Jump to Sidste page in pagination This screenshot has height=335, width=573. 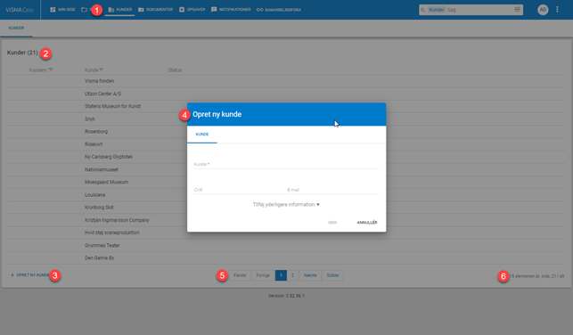click(x=332, y=275)
